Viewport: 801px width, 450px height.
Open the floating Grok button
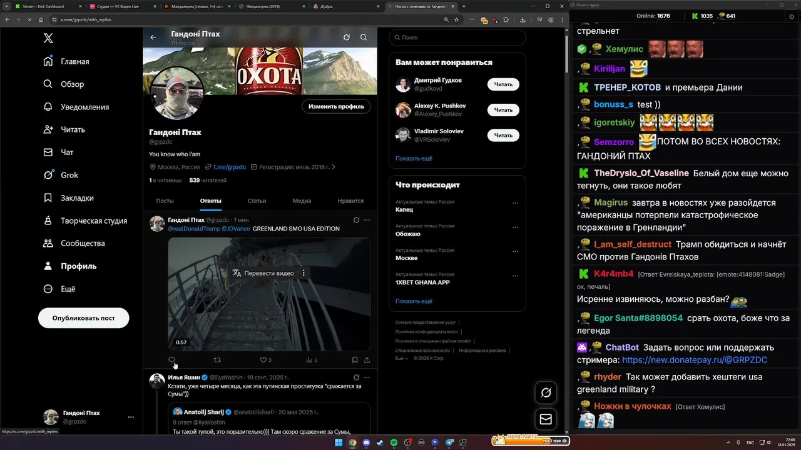[x=546, y=392]
